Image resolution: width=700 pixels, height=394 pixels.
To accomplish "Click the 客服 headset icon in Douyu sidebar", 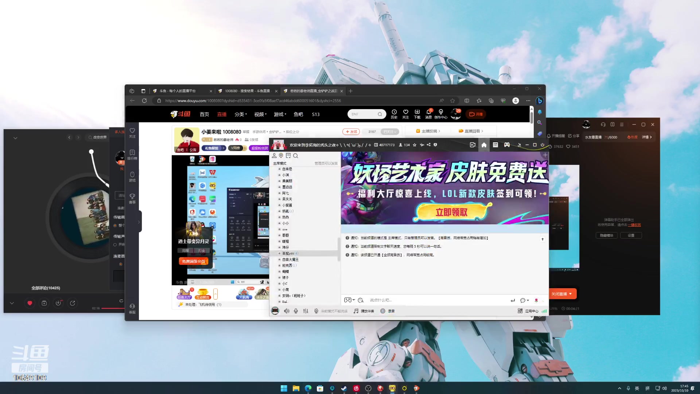I will pyautogui.click(x=132, y=308).
